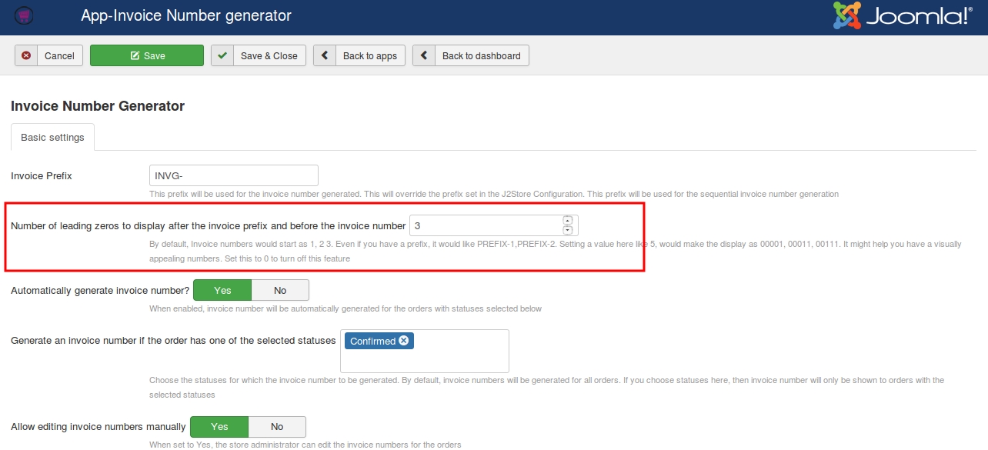This screenshot has height=450, width=988.
Task: Click the Joomla logo
Action: pos(902,16)
